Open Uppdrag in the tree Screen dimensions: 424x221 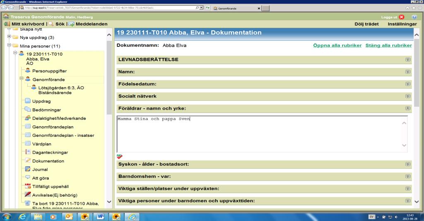41,101
